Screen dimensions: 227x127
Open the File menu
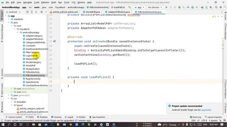(x=7, y=2)
